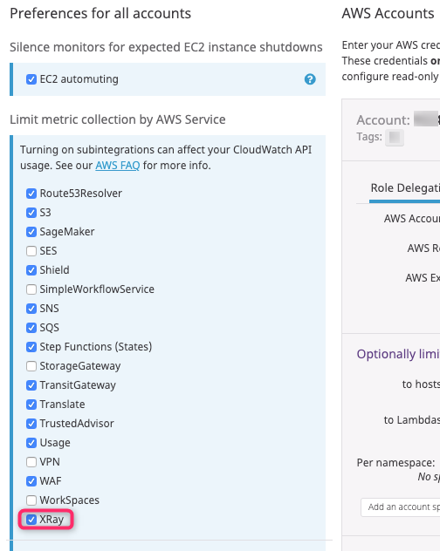Enable the StorageGateway checkbox
440x551 pixels.
pyautogui.click(x=31, y=366)
